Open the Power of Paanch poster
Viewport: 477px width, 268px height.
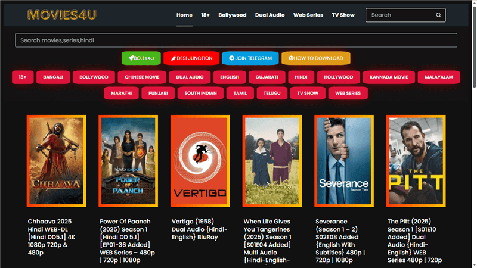click(128, 161)
